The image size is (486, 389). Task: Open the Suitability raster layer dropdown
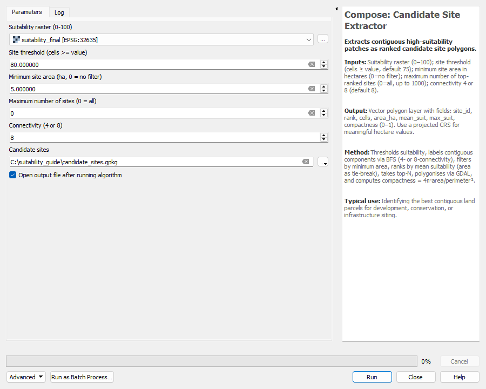(161, 39)
